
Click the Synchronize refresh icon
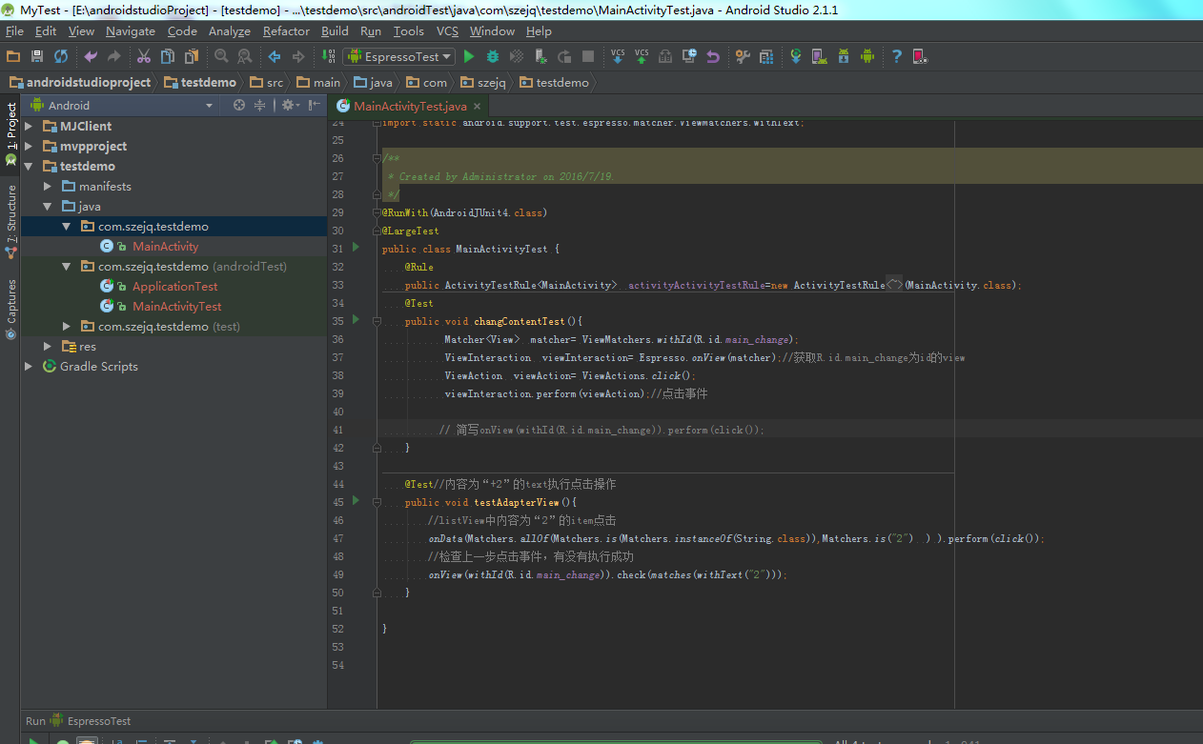(x=61, y=57)
